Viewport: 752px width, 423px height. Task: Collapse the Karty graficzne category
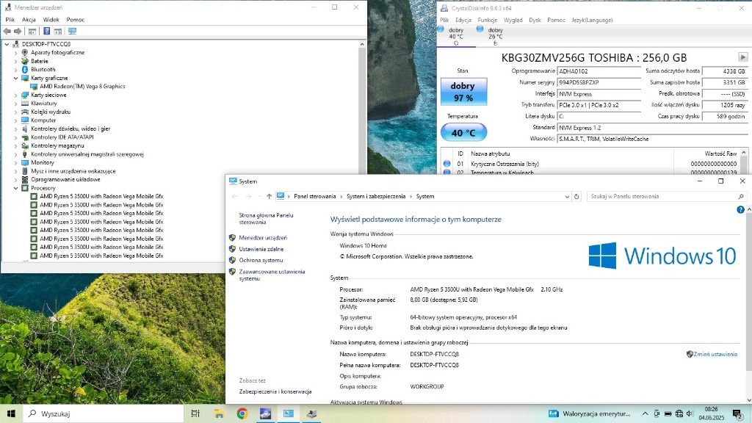pos(16,78)
